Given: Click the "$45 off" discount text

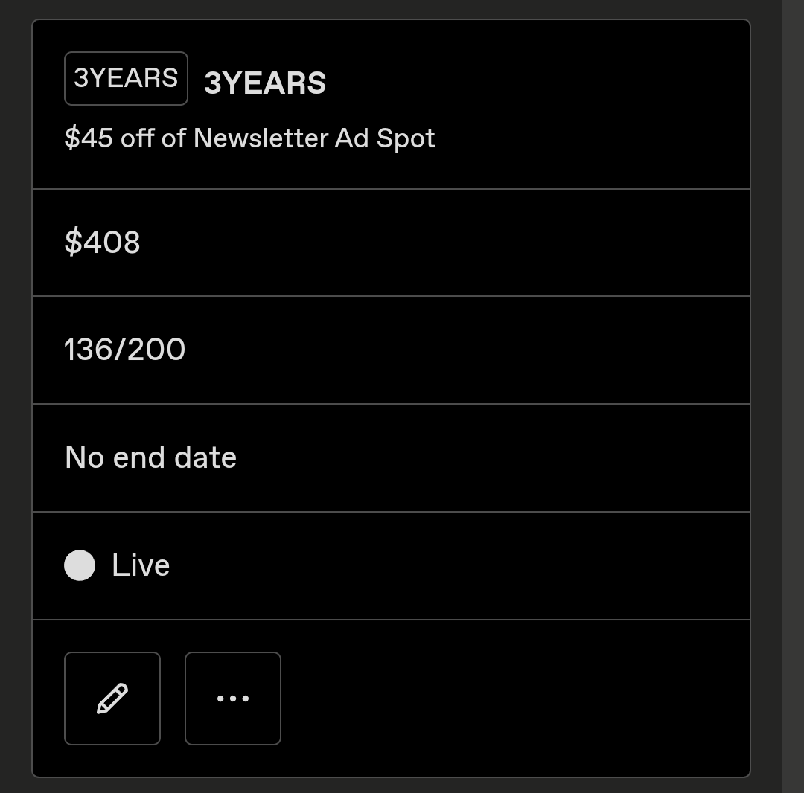Looking at the screenshot, I should pyautogui.click(x=109, y=138).
